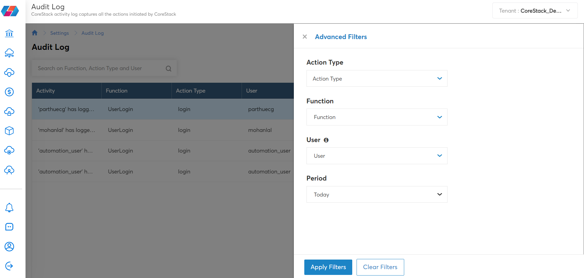Click the parthuecg user cell

coord(261,109)
